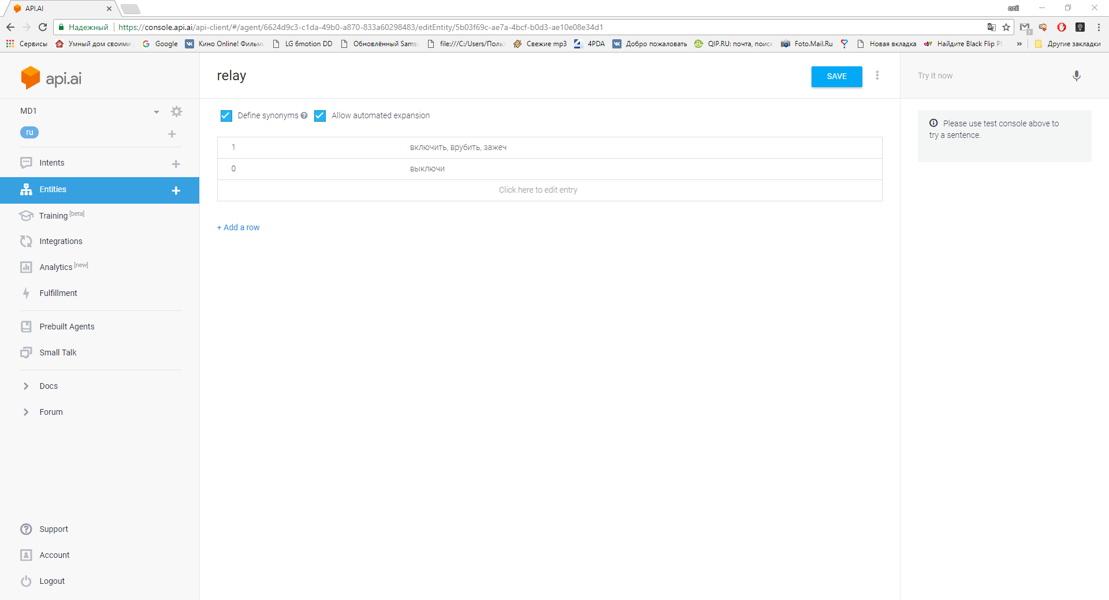Click the help icon beside Define synonyms
This screenshot has height=600, width=1109.
tap(304, 115)
